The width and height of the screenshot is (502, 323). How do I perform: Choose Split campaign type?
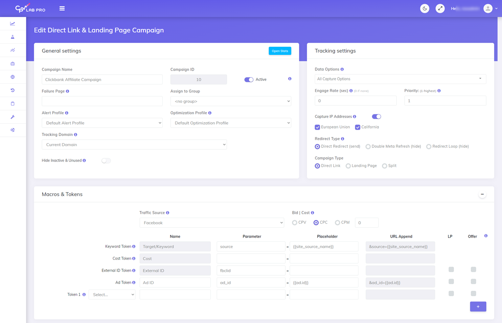pyautogui.click(x=384, y=166)
